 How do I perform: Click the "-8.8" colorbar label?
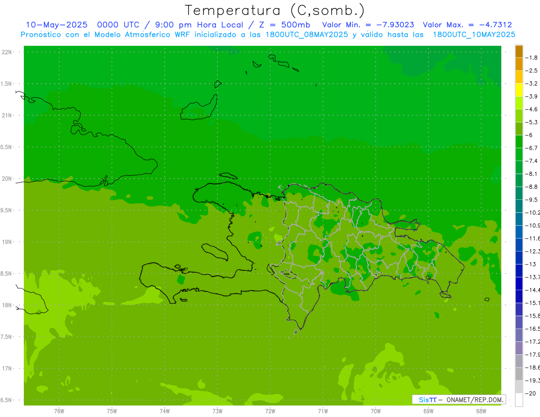click(x=532, y=187)
